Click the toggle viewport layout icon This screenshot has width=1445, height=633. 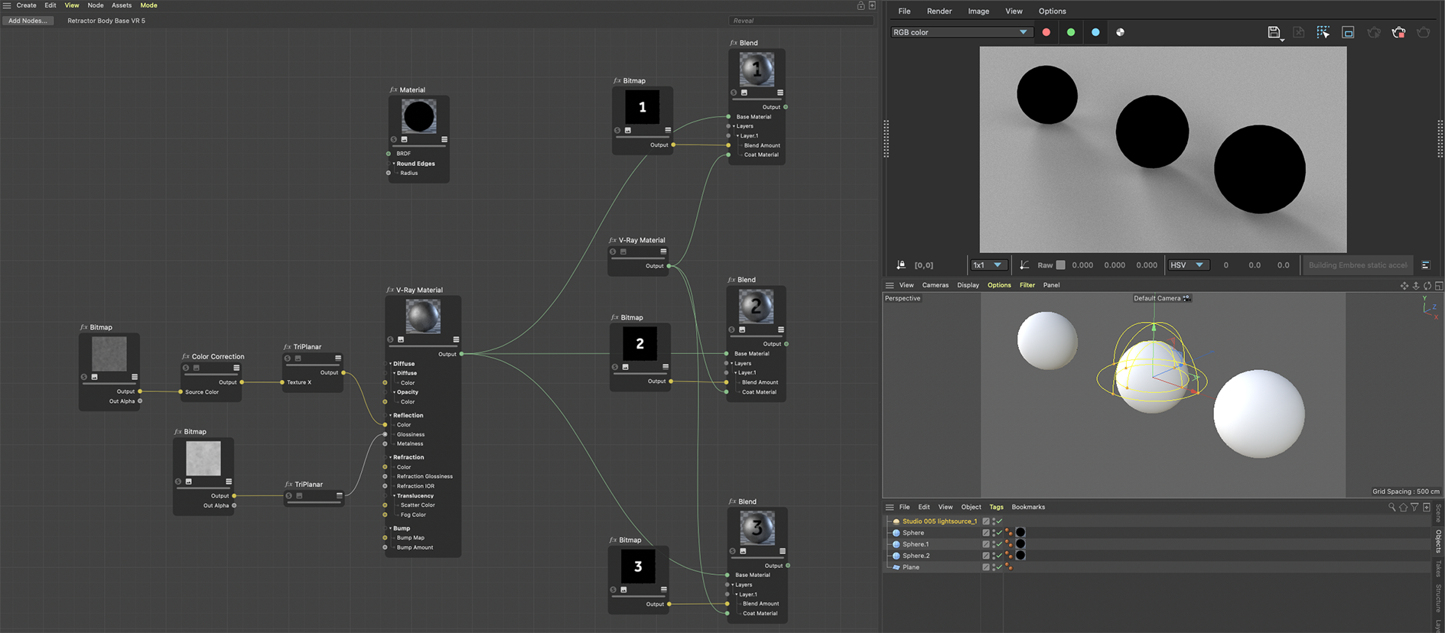click(1439, 286)
